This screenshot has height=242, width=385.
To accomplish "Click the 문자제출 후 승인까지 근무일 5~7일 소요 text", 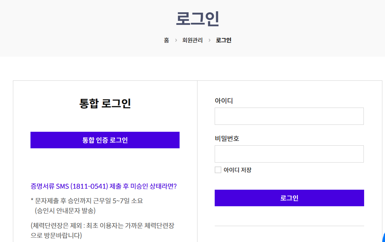I will 87,201.
